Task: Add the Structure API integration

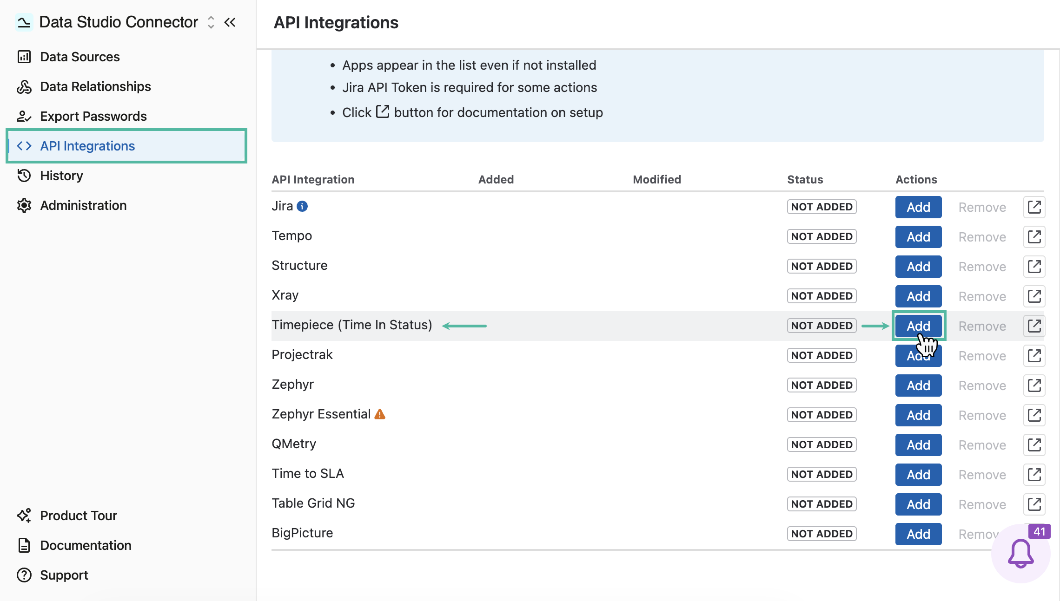Action: 918,267
